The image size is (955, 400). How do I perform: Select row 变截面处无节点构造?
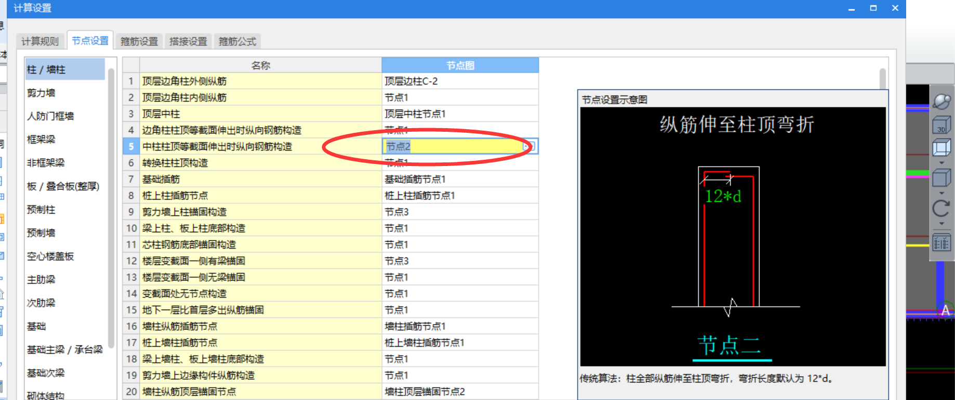[261, 294]
